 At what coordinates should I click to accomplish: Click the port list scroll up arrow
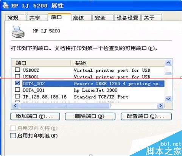tap(168, 63)
